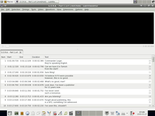The image size is (155, 116).
Task: Expand the tray arrow next to the keyboard icon
Action: [127, 113]
